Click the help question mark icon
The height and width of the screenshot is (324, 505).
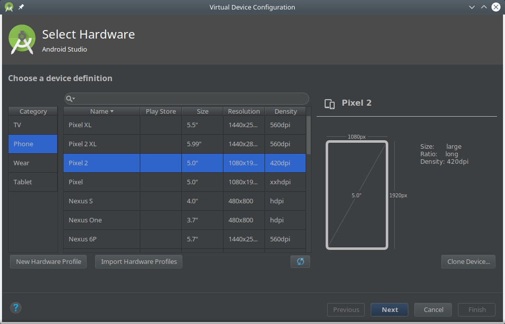point(16,307)
